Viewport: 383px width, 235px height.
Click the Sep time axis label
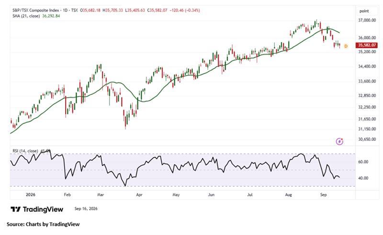coord(324,195)
